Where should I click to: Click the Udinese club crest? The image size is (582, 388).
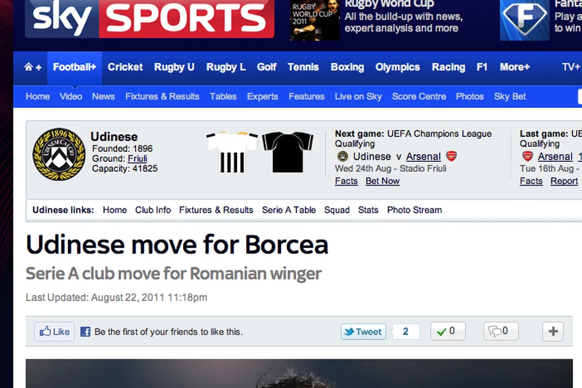59,154
